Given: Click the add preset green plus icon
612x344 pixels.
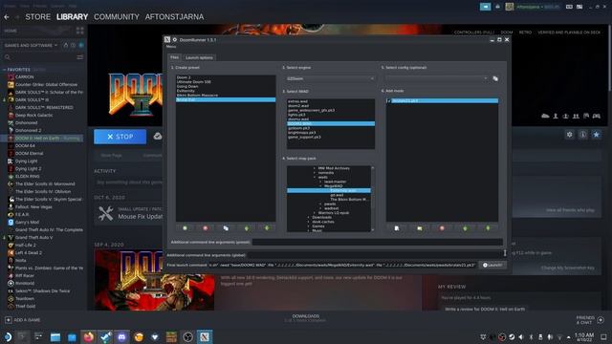Looking at the screenshot, I should point(185,228).
